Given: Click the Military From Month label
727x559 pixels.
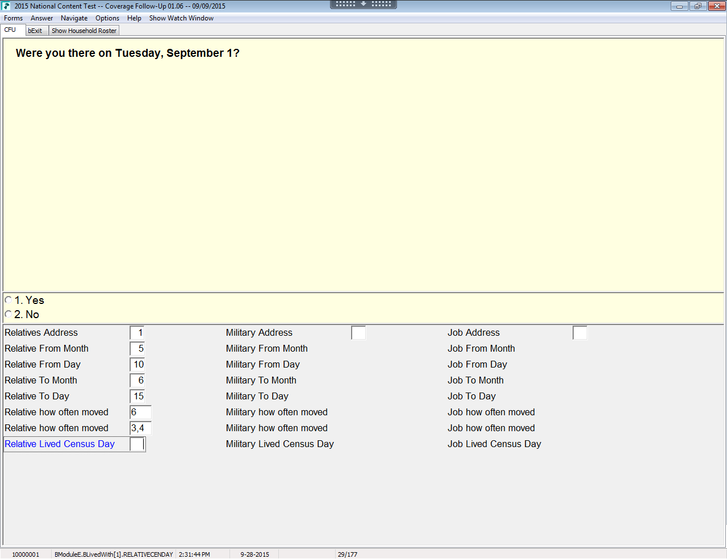Looking at the screenshot, I should [x=266, y=349].
